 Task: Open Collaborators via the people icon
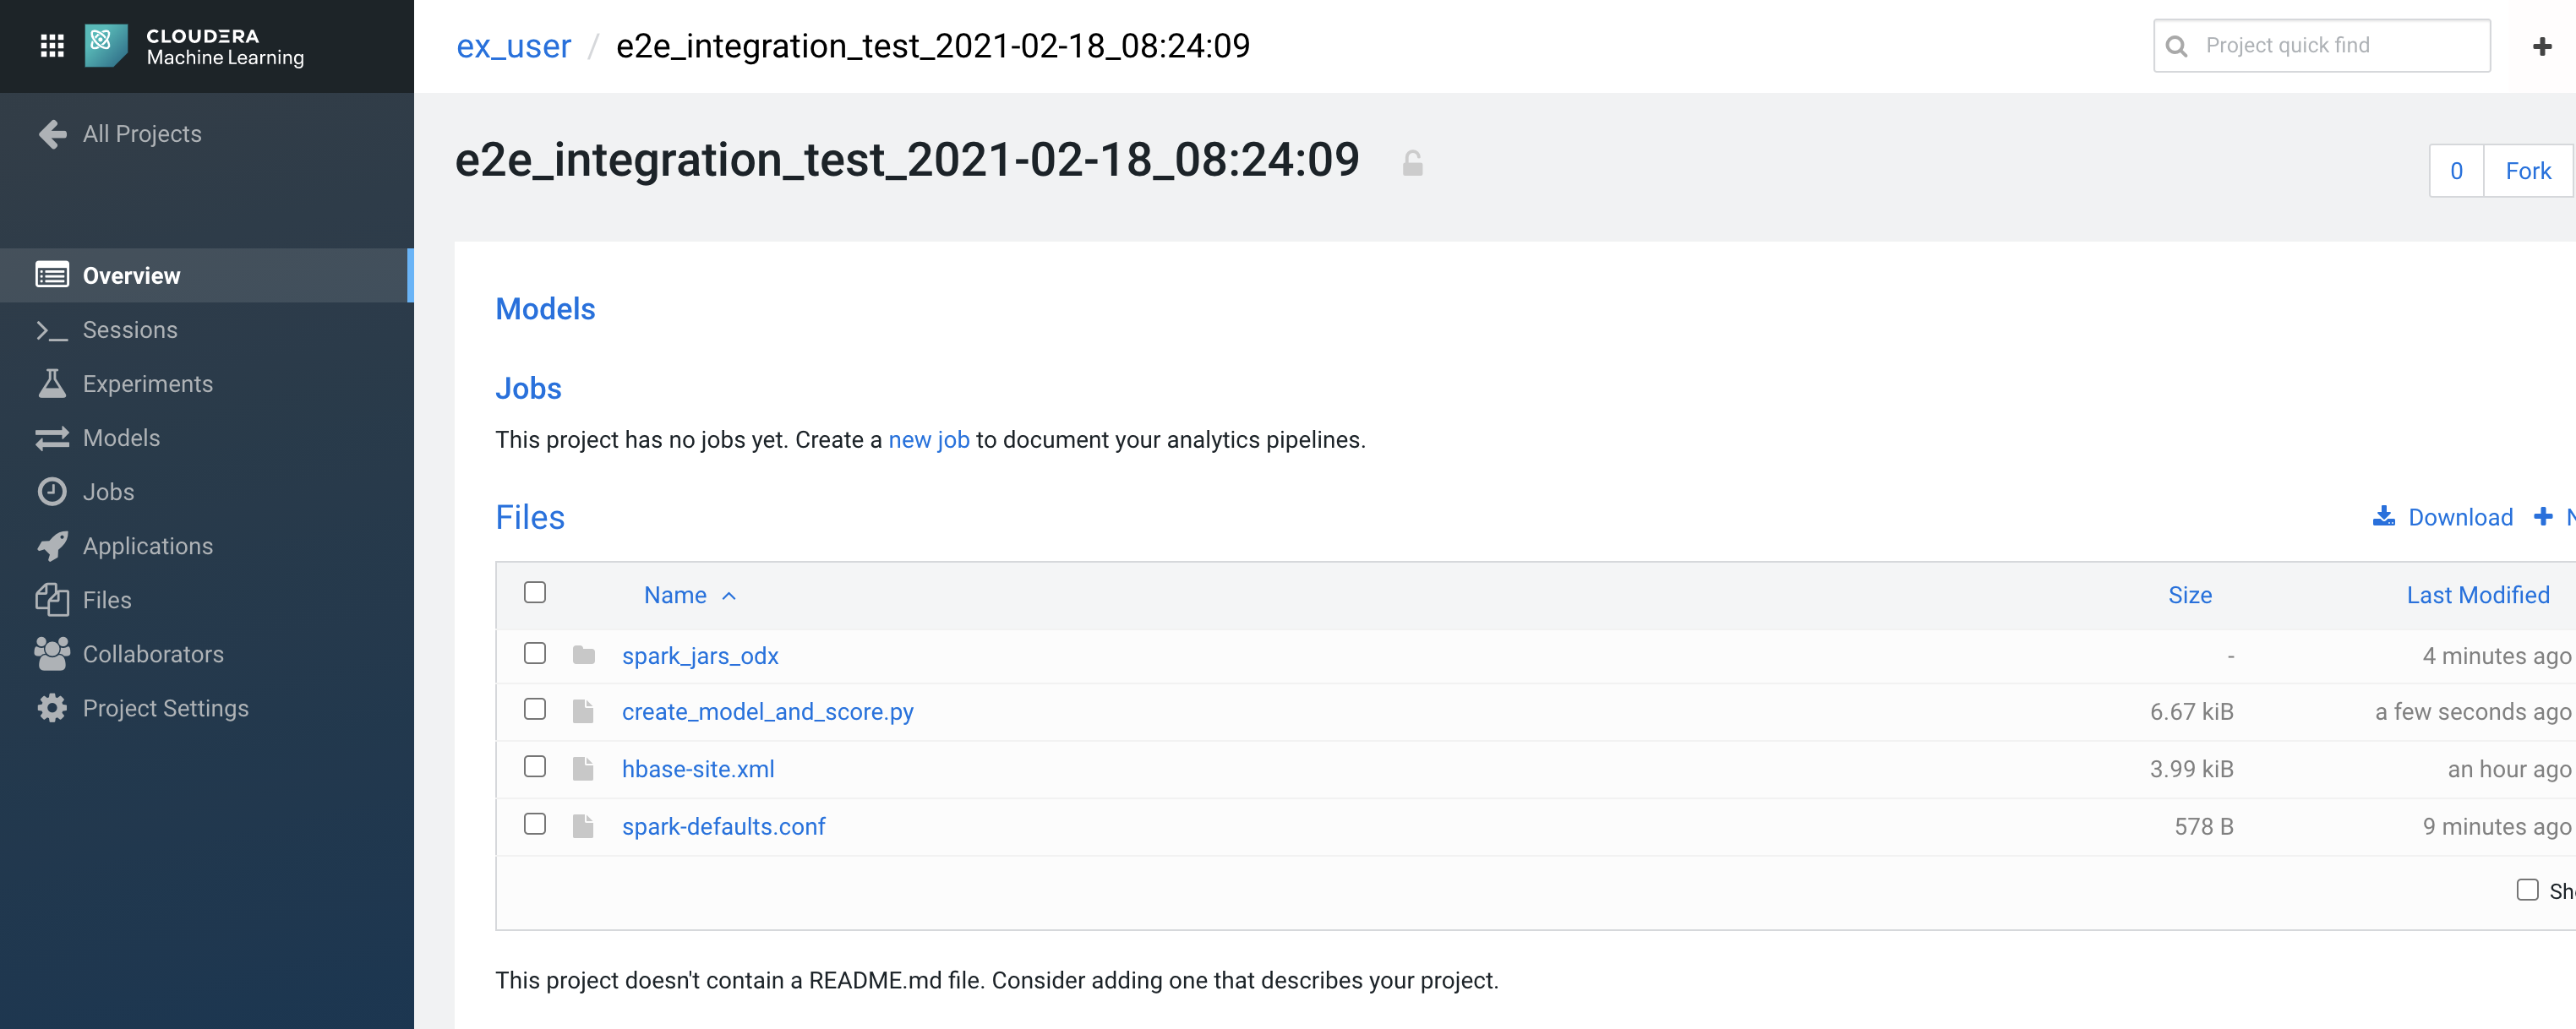pos(52,653)
